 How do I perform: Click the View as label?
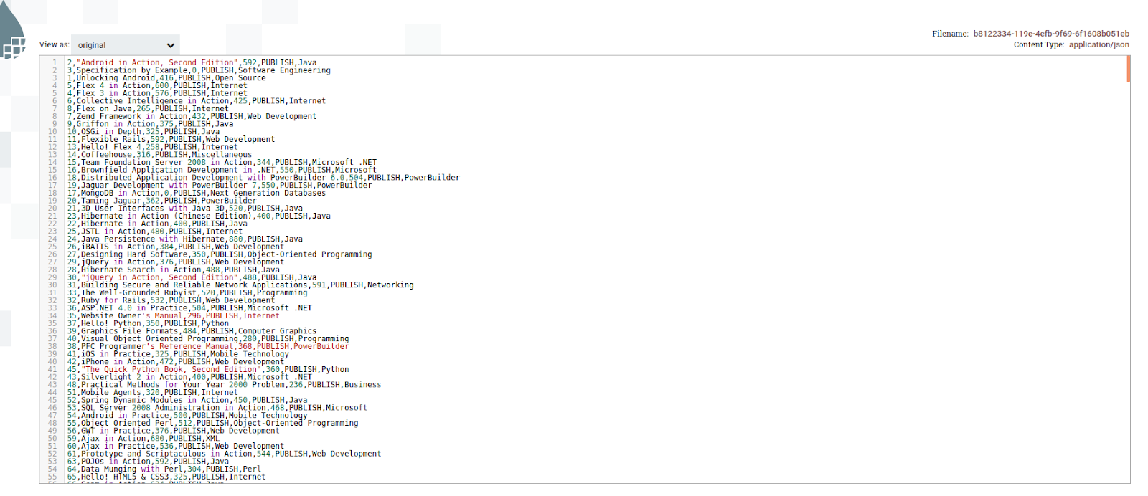click(54, 44)
